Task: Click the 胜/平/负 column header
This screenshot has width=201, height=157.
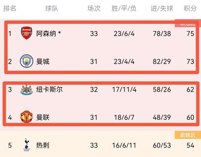Action: pos(124,8)
